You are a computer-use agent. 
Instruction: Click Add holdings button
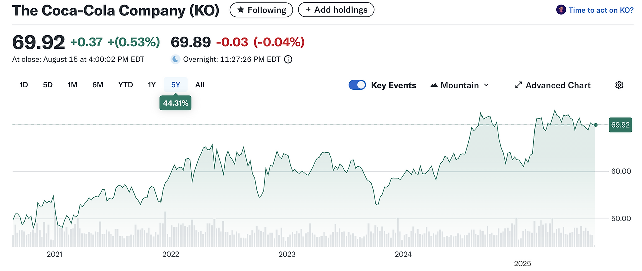pos(336,10)
